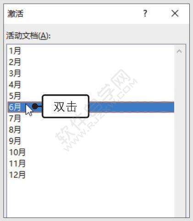Click the highlighted 6月 entry

(91, 107)
